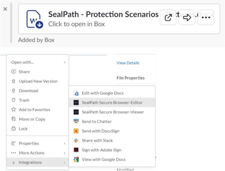Choose Edit with Google Docs icon

pos(76,93)
